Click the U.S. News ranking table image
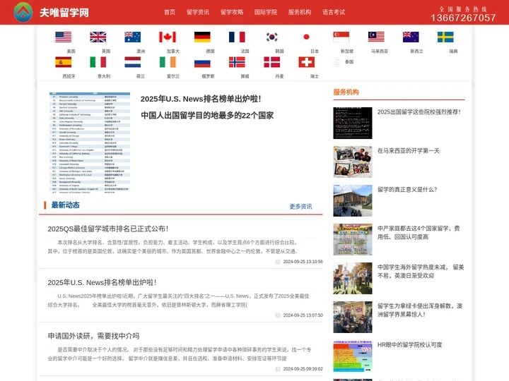The height and width of the screenshot is (381, 509). [90, 143]
